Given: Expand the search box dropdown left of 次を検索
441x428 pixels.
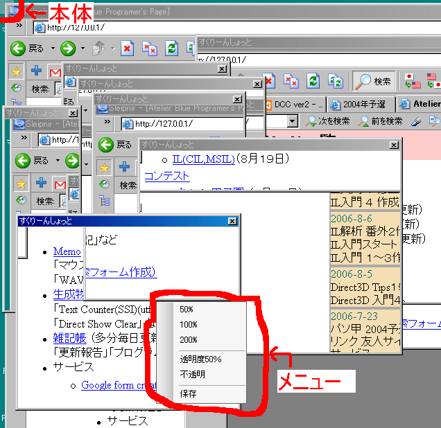Looking at the screenshot, I should pos(292,121).
